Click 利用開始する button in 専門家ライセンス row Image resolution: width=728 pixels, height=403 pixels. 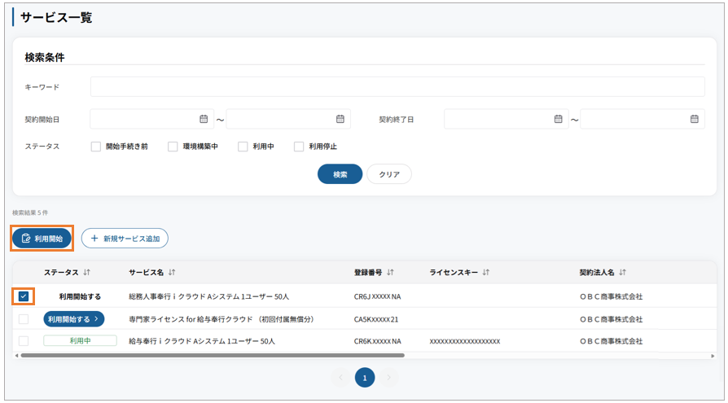[x=74, y=319]
